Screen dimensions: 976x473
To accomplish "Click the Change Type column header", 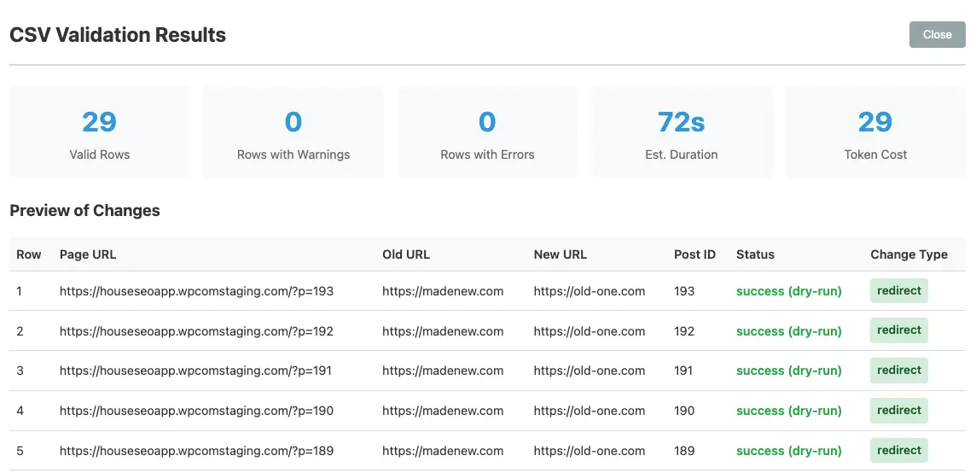I will click(x=909, y=254).
